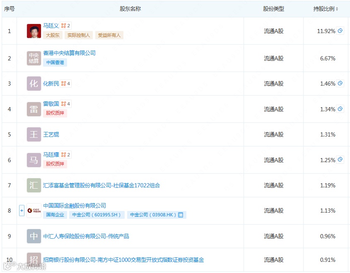
Task: Click the 实际控制人 tag
Action: click(x=79, y=35)
